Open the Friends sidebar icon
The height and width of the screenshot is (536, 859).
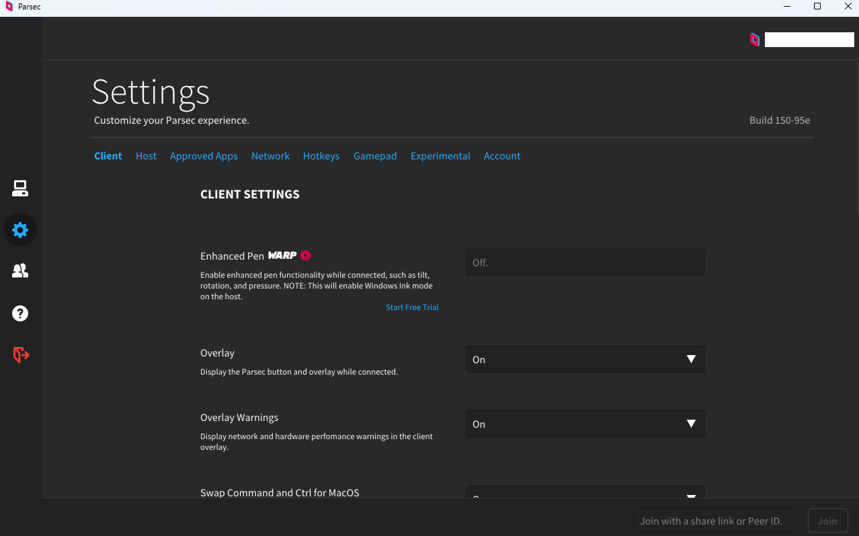(20, 271)
